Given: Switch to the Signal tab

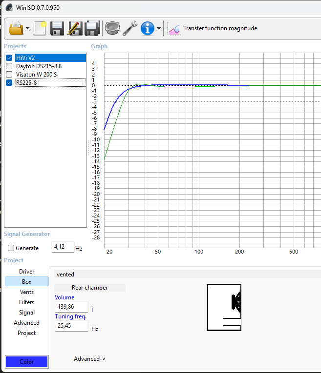Looking at the screenshot, I should pyautogui.click(x=27, y=313).
